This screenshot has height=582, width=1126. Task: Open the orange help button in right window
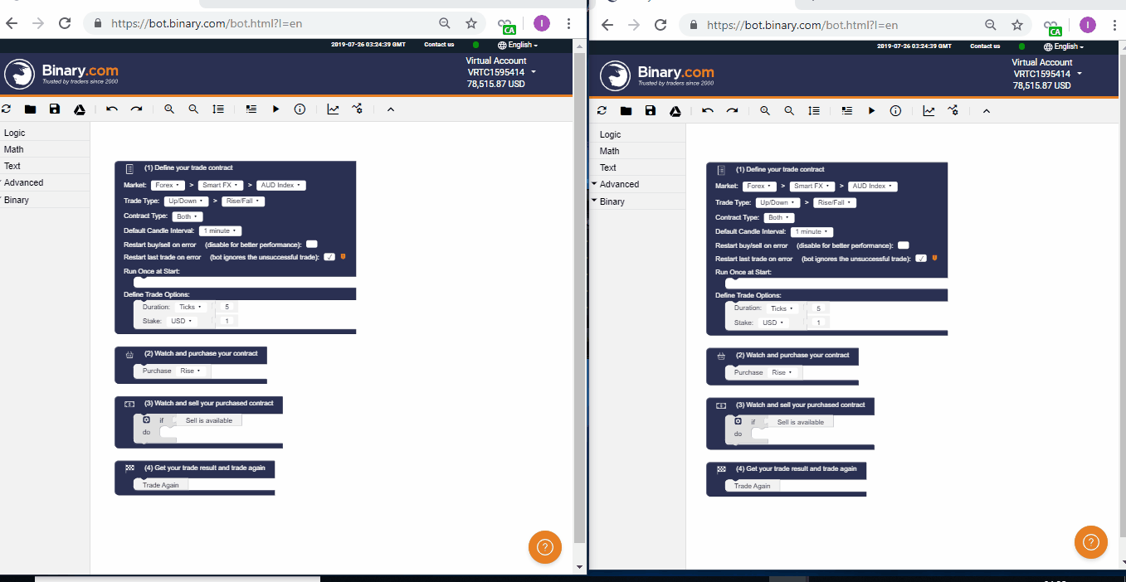1091,542
